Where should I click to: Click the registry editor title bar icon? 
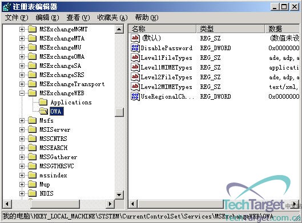(x=7, y=7)
